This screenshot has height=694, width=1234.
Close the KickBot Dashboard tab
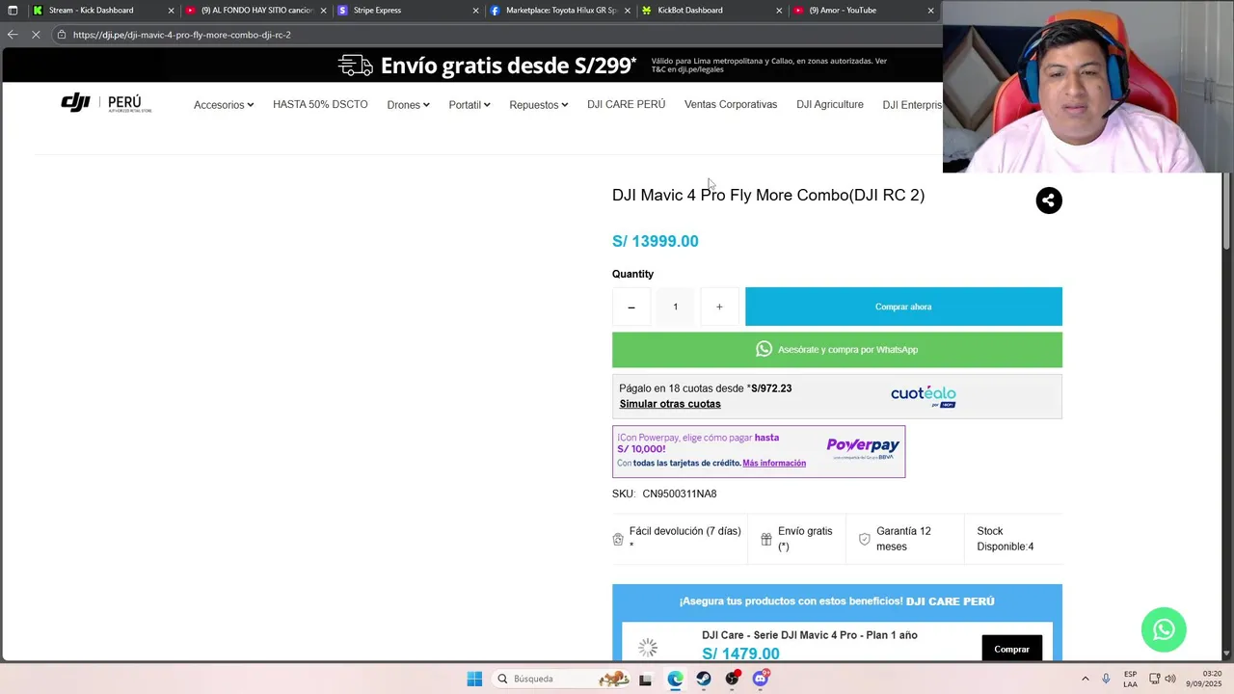click(x=779, y=11)
